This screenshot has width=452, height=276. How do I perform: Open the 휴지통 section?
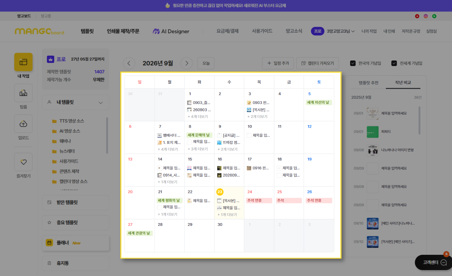75,263
